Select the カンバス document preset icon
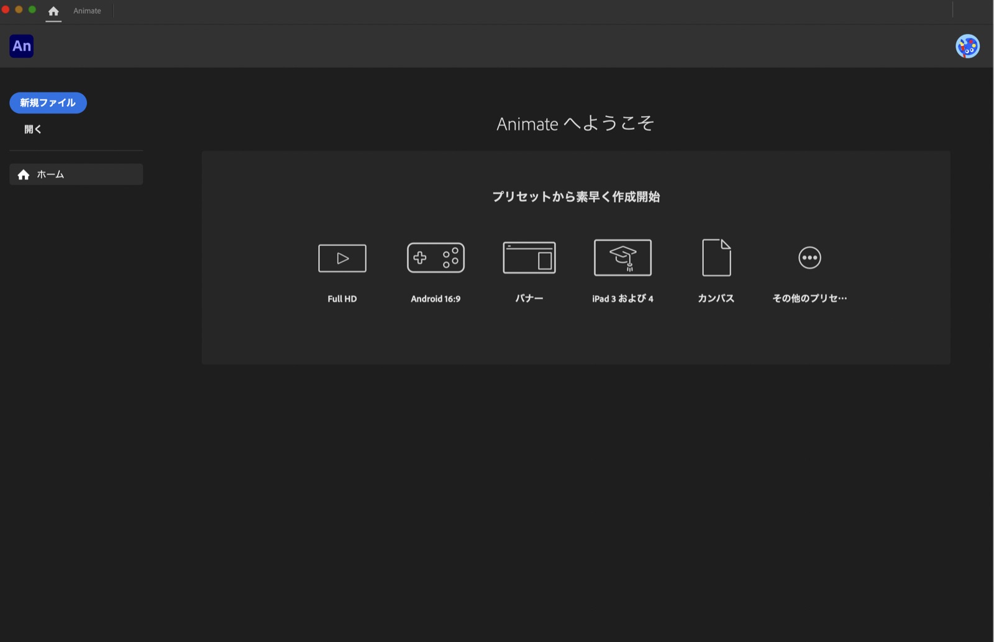Image resolution: width=994 pixels, height=642 pixels. coord(716,258)
